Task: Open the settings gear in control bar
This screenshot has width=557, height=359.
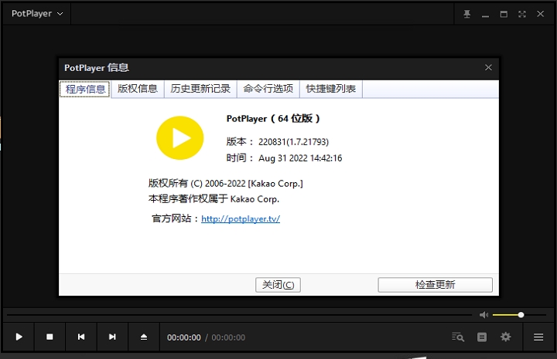Action: (x=506, y=337)
